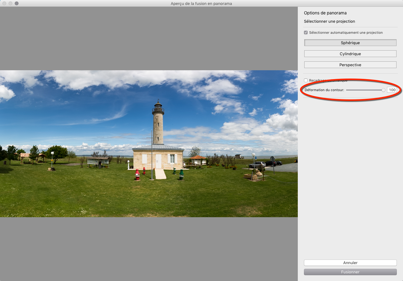Click Fusionner to merge the panorama
This screenshot has width=403, height=281.
[350, 272]
